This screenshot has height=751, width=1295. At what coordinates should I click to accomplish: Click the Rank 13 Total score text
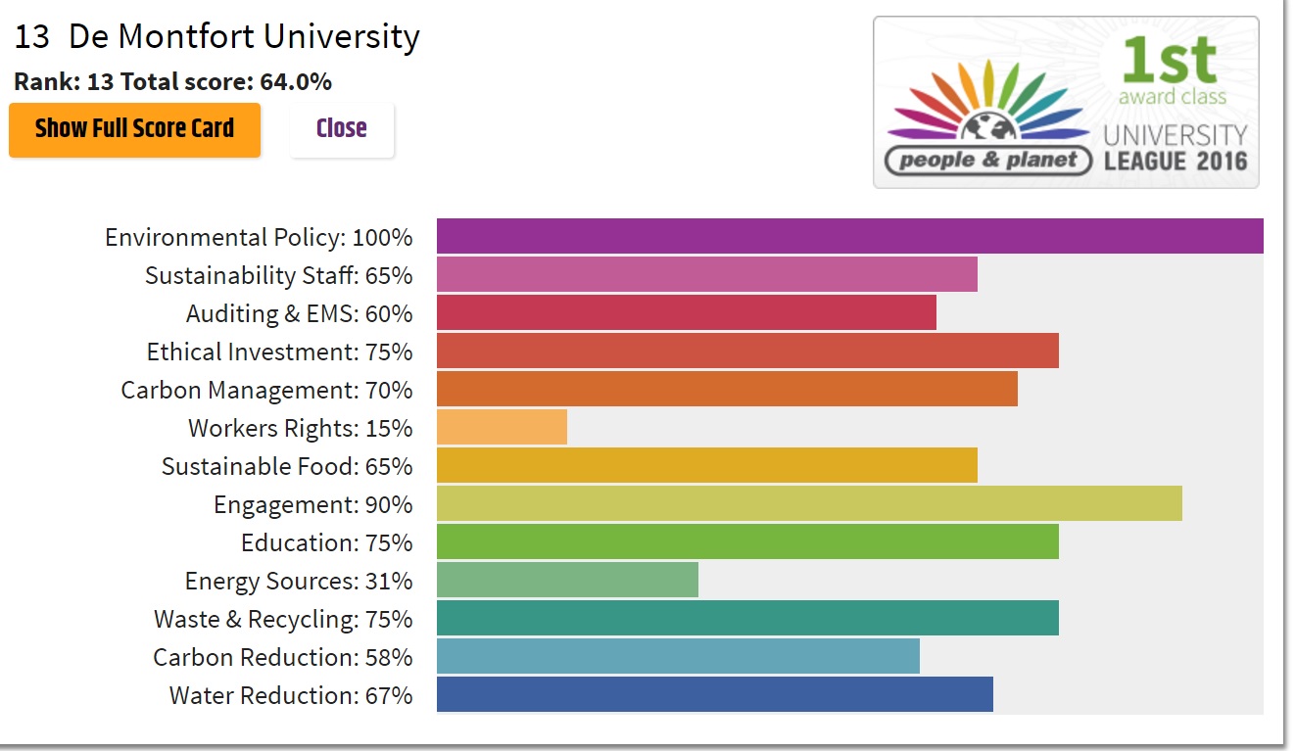pyautogui.click(x=172, y=81)
